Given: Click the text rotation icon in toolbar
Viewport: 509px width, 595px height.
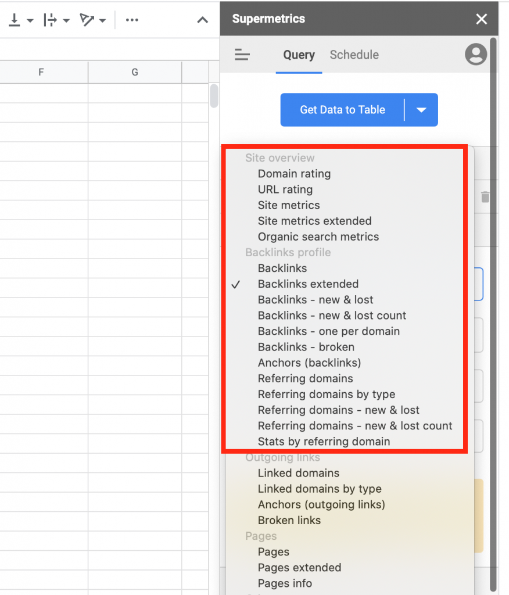Looking at the screenshot, I should [87, 20].
